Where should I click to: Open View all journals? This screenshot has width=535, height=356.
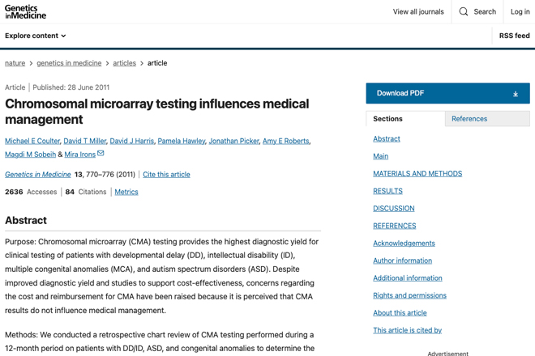(418, 11)
